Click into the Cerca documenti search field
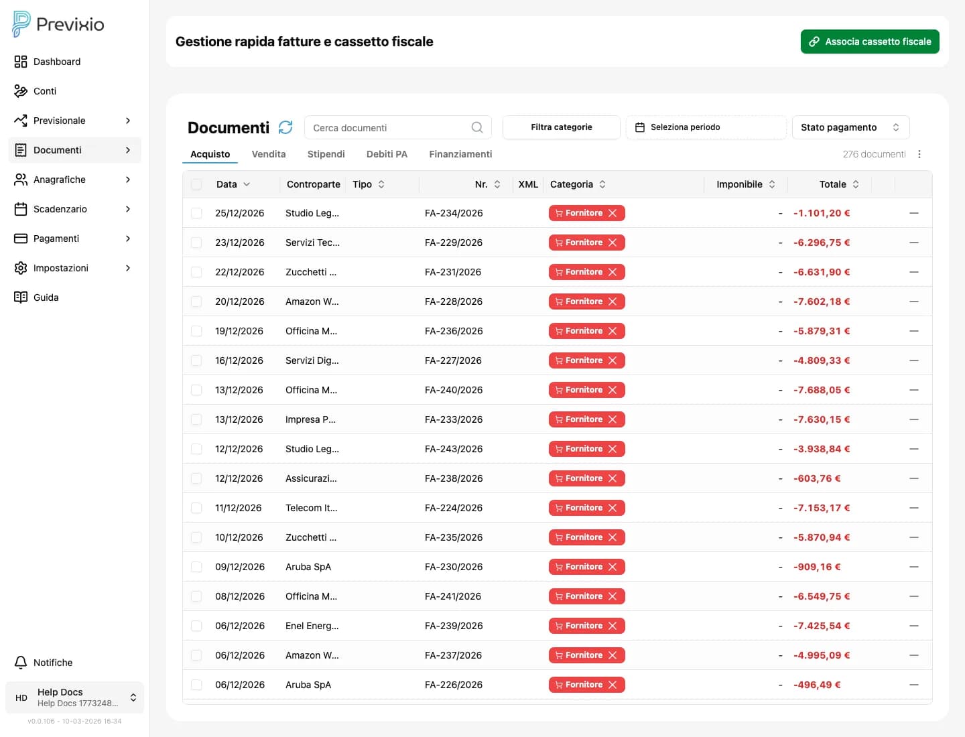Viewport: 965px width, 737px height. click(389, 127)
